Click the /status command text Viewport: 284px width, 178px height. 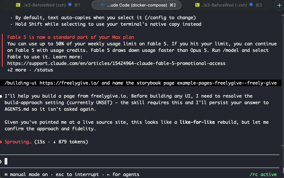point(43,70)
